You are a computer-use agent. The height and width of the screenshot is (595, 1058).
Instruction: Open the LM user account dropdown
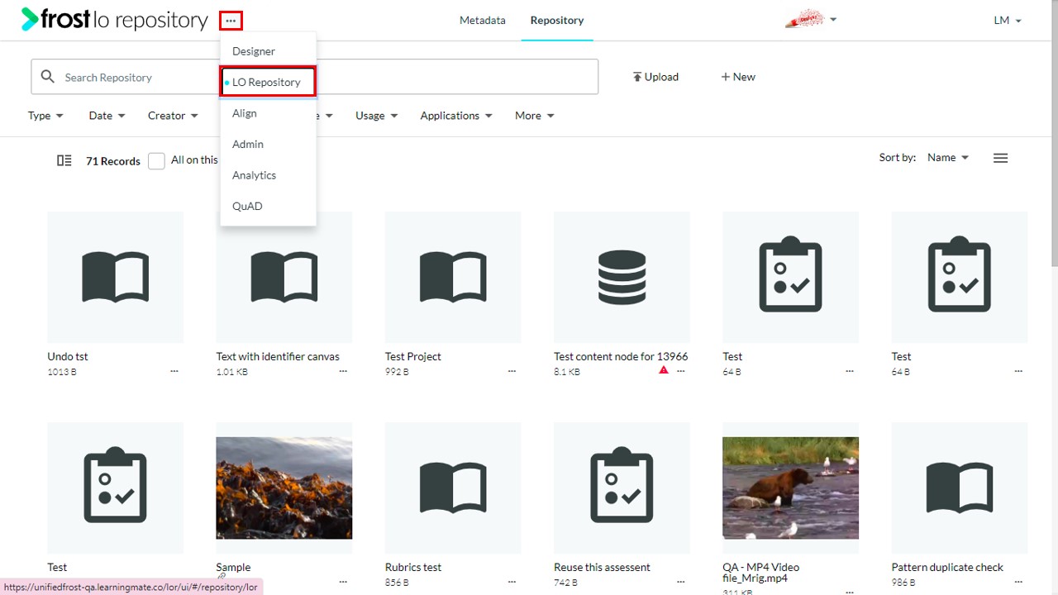[1008, 20]
